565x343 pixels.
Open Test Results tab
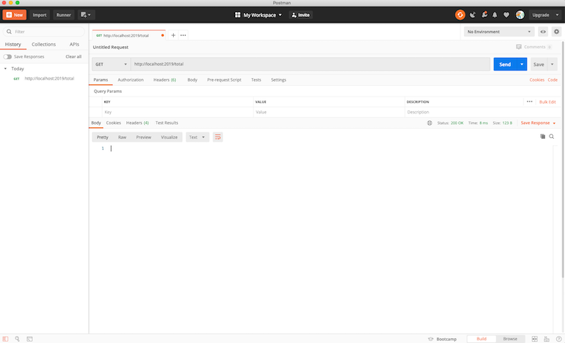click(167, 123)
